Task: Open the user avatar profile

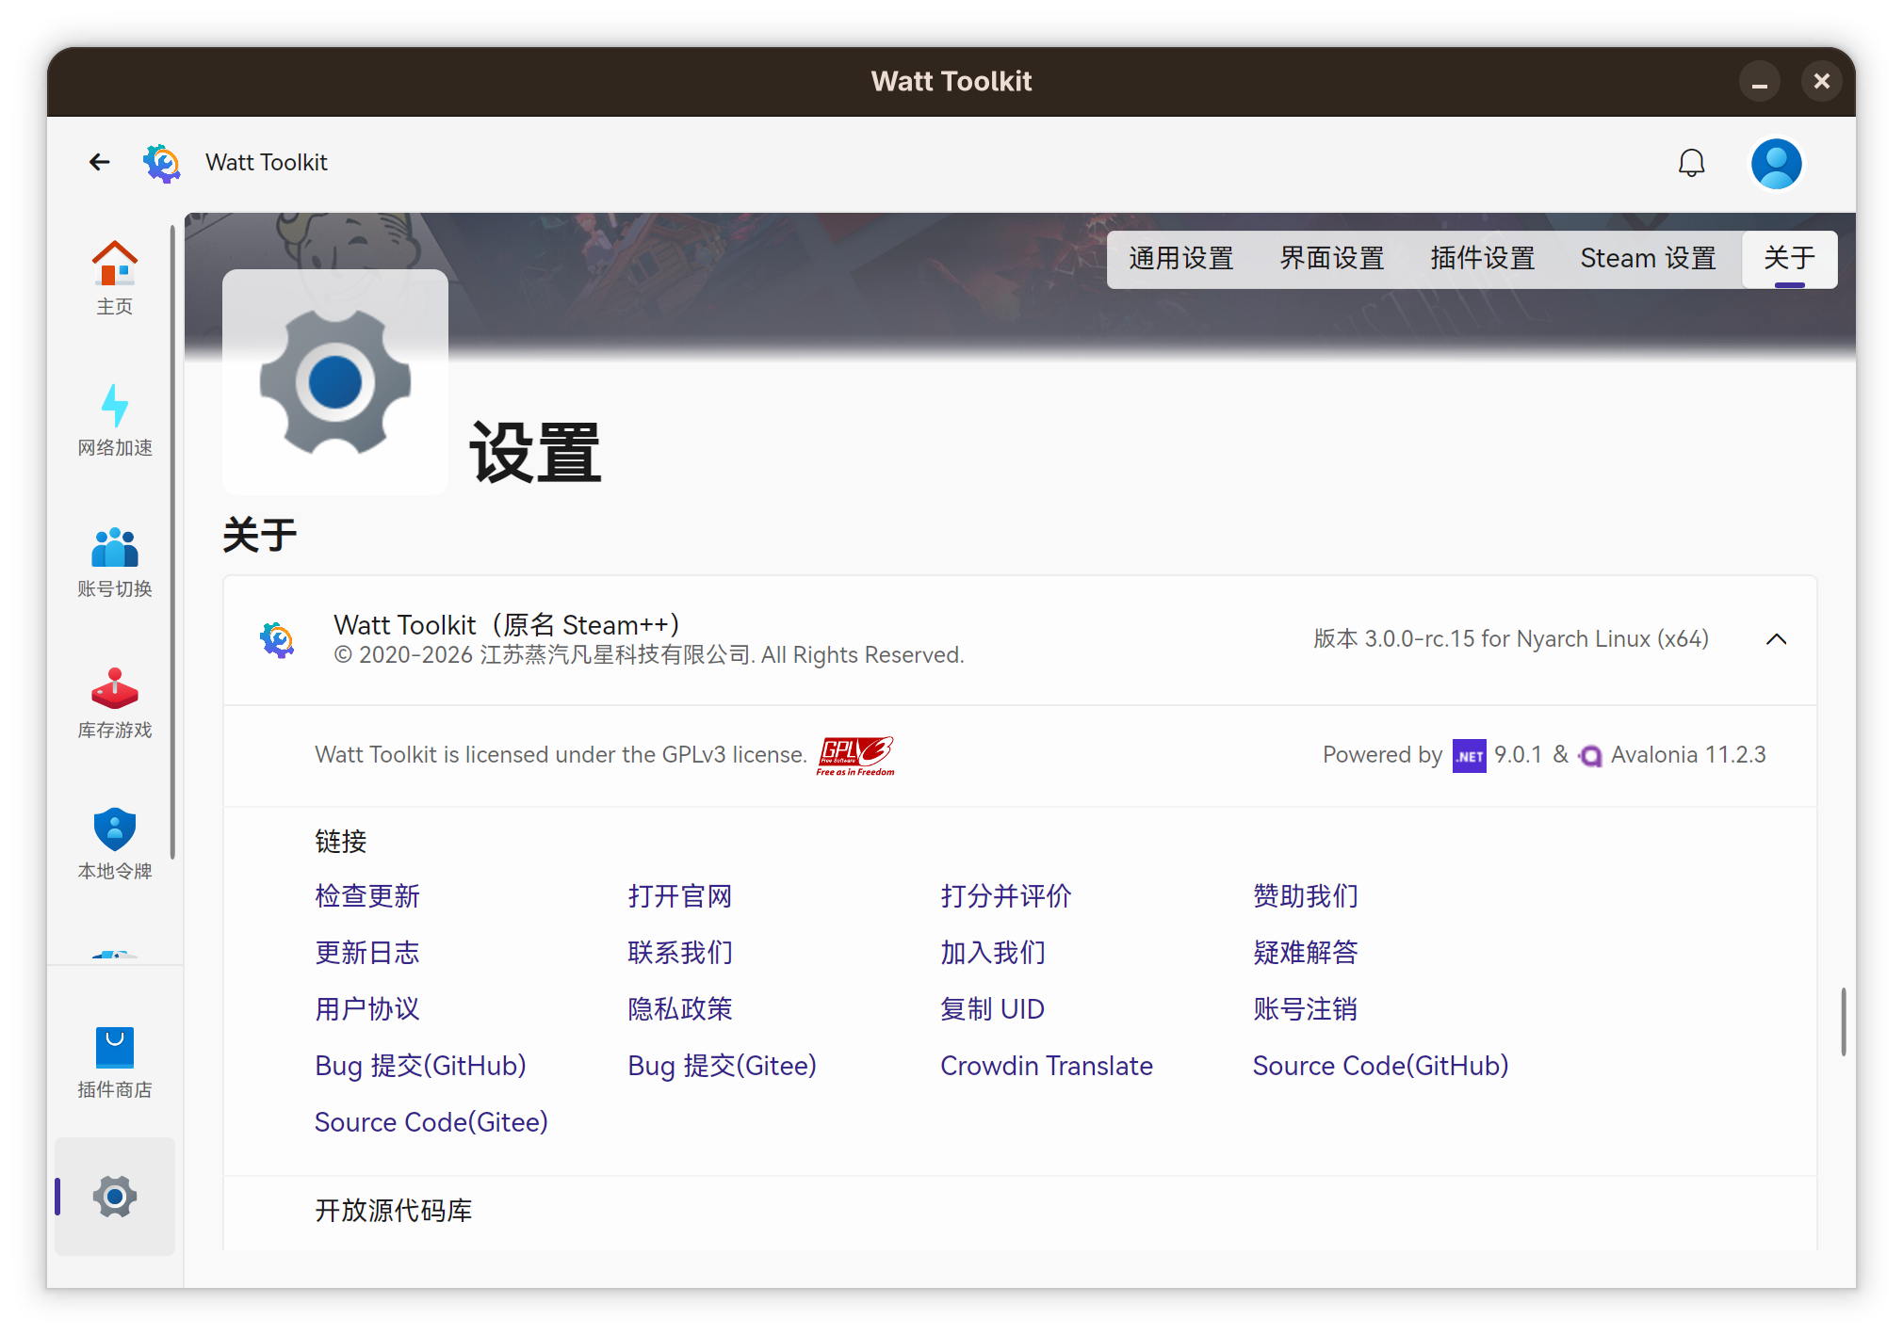Action: pos(1775,163)
